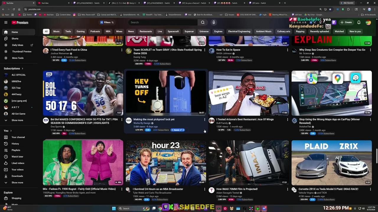Open Bol Bol highlights thumbnail

click(83, 93)
